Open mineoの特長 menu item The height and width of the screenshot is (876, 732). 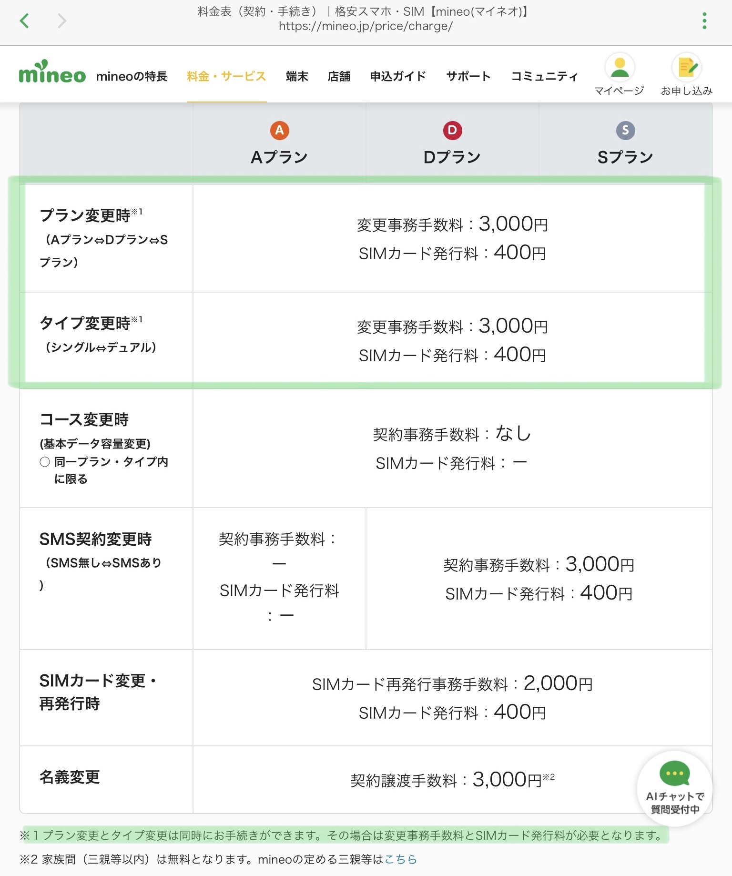point(132,76)
